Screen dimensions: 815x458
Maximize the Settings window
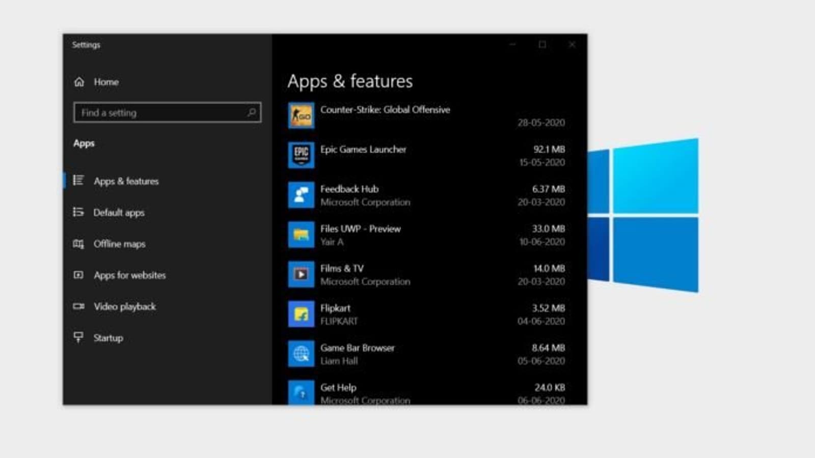[542, 45]
